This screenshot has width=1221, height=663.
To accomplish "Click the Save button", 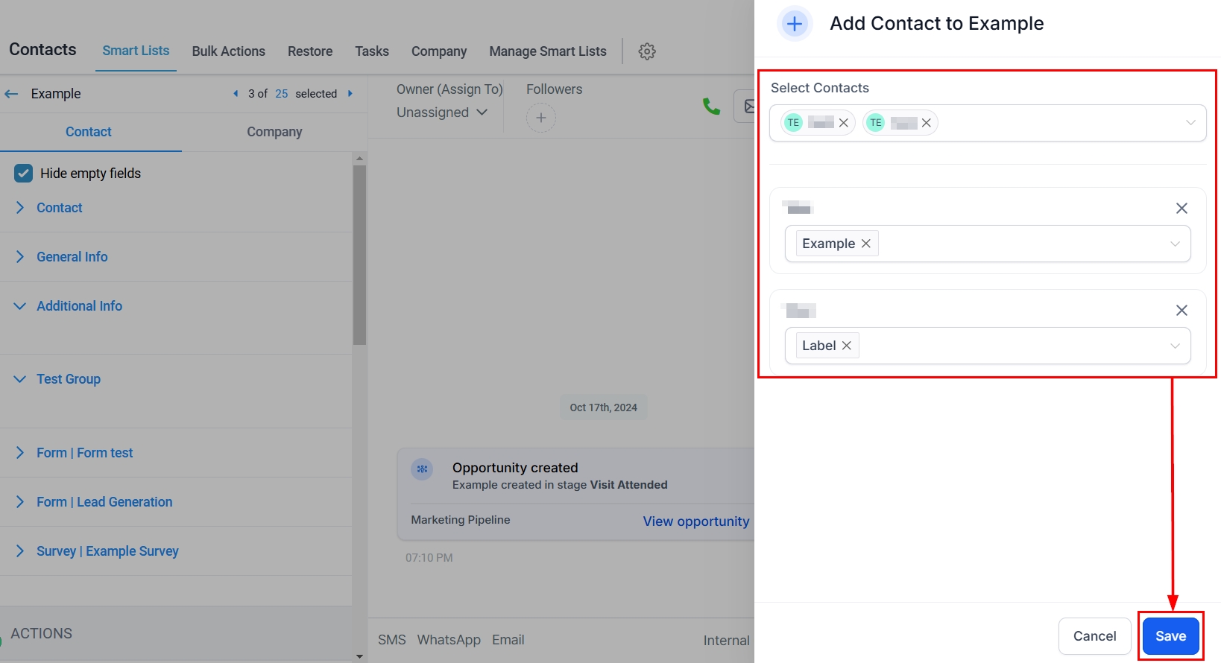I will (1170, 636).
